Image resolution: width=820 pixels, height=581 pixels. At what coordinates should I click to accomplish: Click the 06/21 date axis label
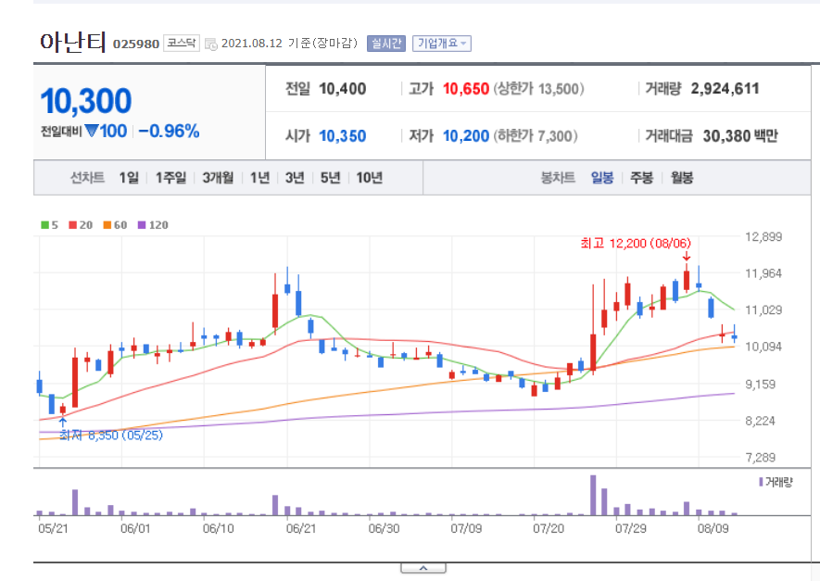click(301, 528)
